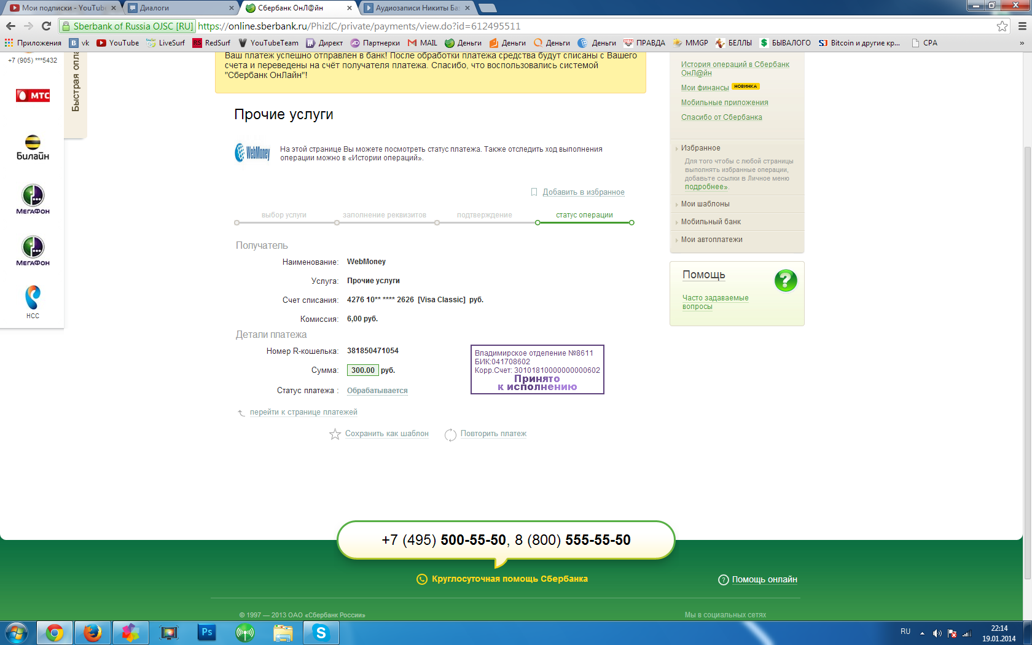This screenshot has width=1032, height=645.
Task: Open the LiveSurf bookmark
Action: pyautogui.click(x=165, y=43)
